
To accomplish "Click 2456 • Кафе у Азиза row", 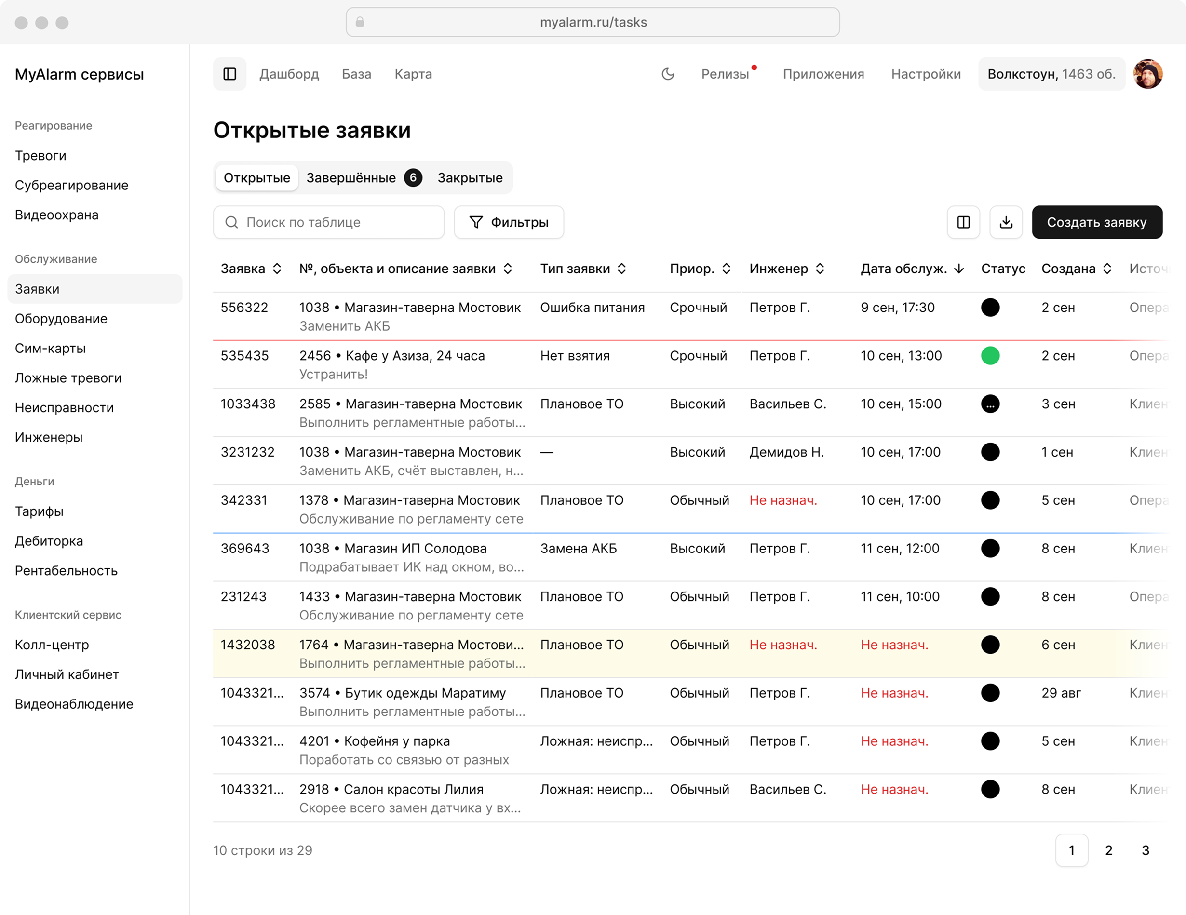I will (x=689, y=365).
